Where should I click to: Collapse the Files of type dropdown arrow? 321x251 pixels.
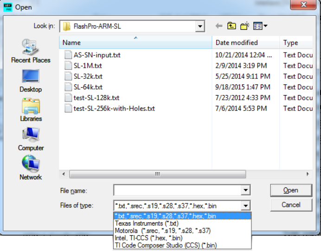[x=245, y=206]
